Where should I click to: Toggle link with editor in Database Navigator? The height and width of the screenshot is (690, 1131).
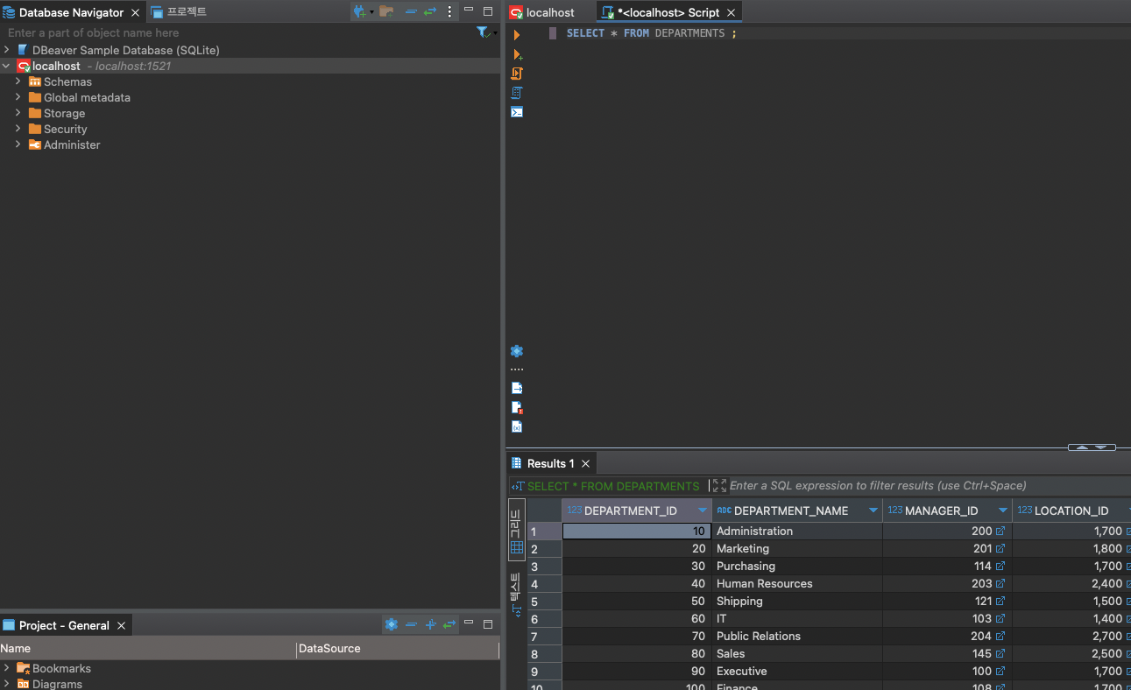point(430,12)
